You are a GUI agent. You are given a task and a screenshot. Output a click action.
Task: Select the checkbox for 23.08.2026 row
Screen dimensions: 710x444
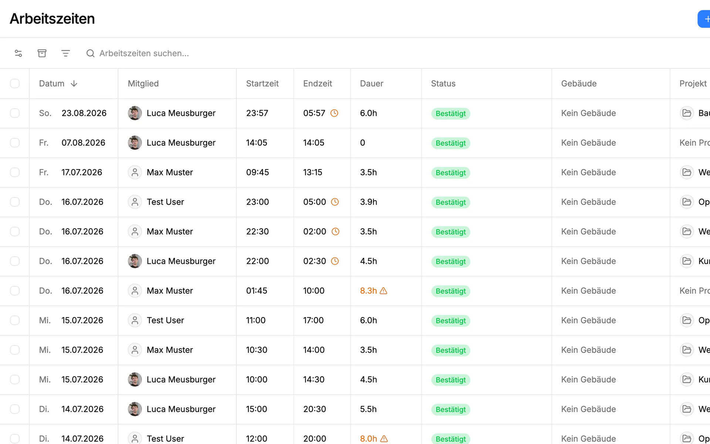(15, 113)
